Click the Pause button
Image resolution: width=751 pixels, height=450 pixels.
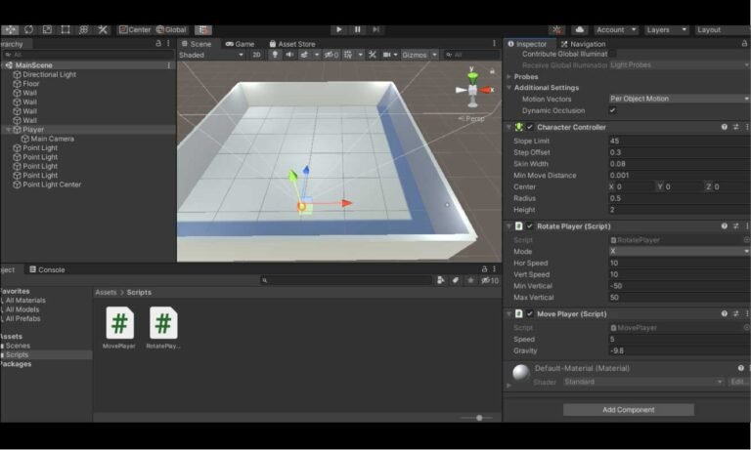357,29
